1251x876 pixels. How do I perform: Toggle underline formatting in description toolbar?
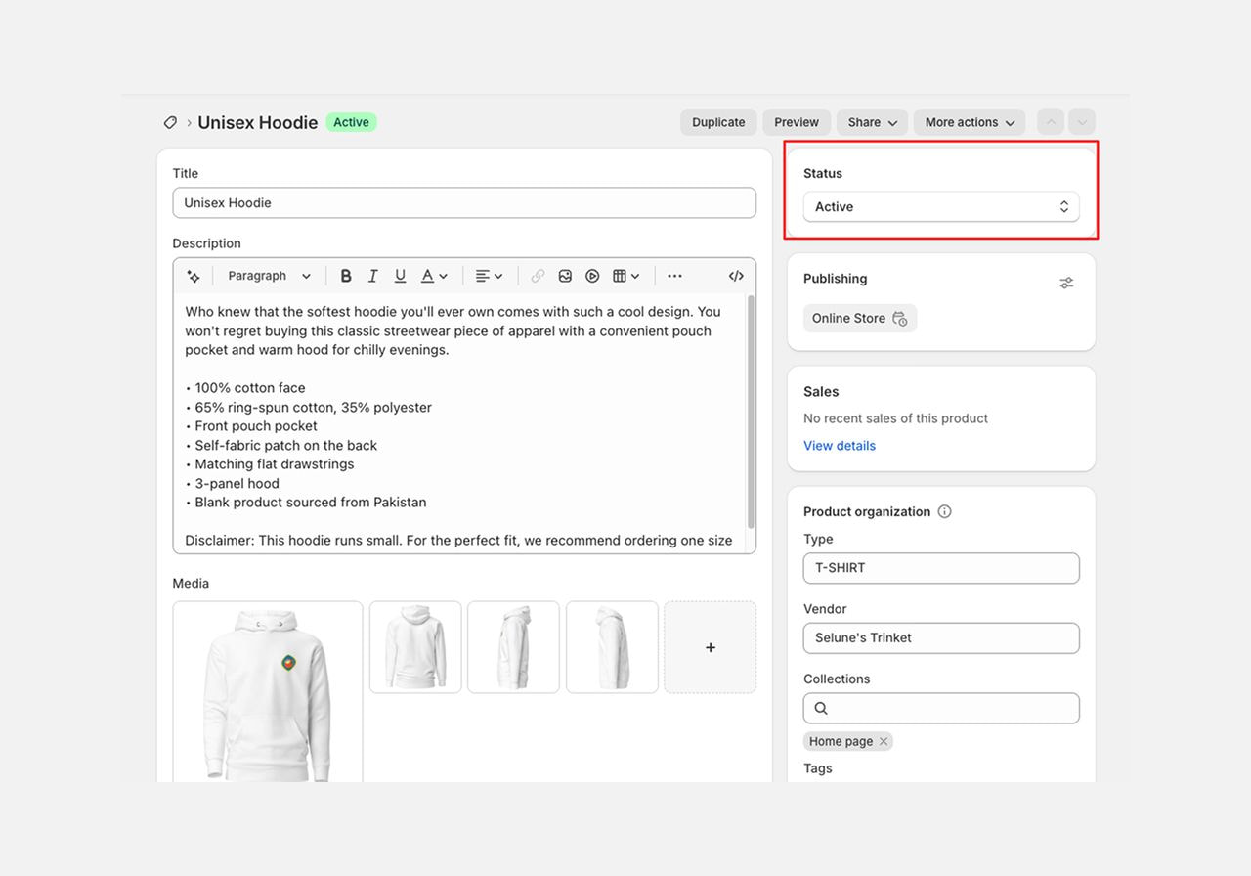pyautogui.click(x=400, y=277)
